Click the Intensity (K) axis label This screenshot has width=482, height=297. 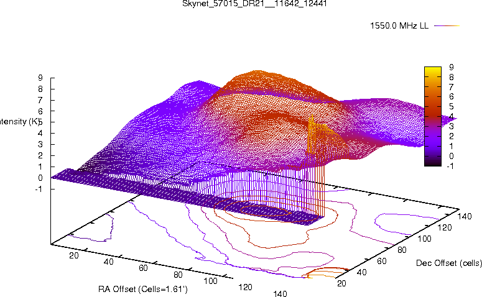point(19,122)
